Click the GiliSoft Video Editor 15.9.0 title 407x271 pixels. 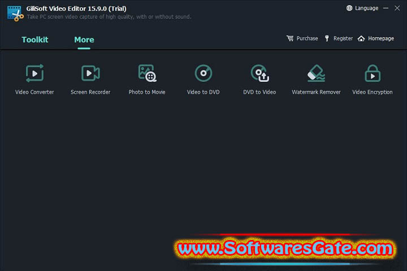(x=76, y=8)
